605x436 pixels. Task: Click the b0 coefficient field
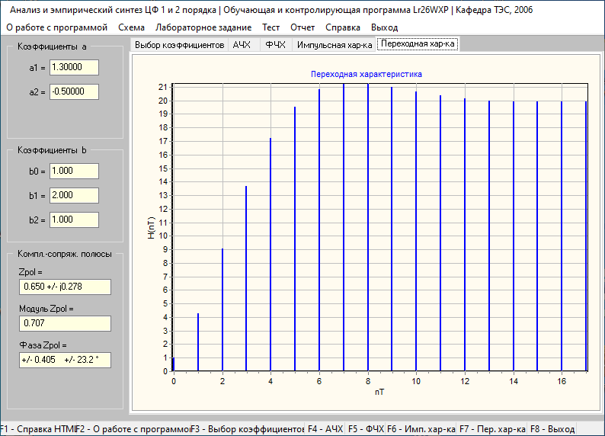(74, 171)
